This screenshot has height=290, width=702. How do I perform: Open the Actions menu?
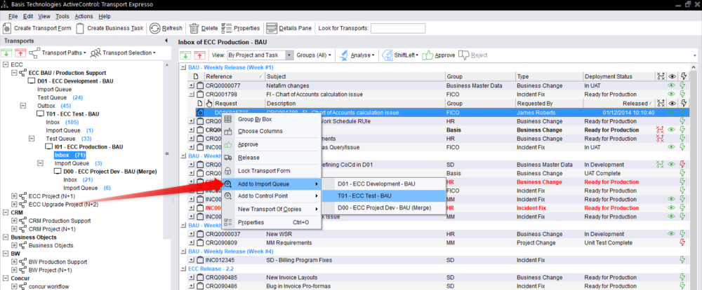84,16
